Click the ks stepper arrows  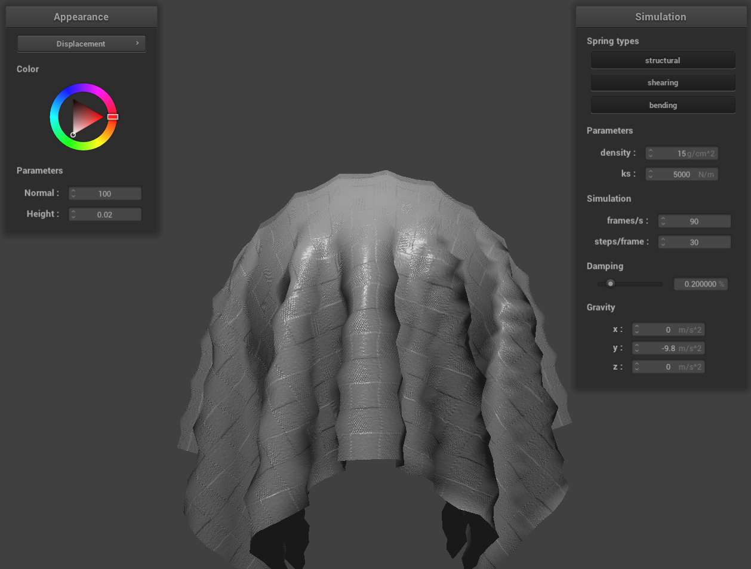[x=651, y=174]
